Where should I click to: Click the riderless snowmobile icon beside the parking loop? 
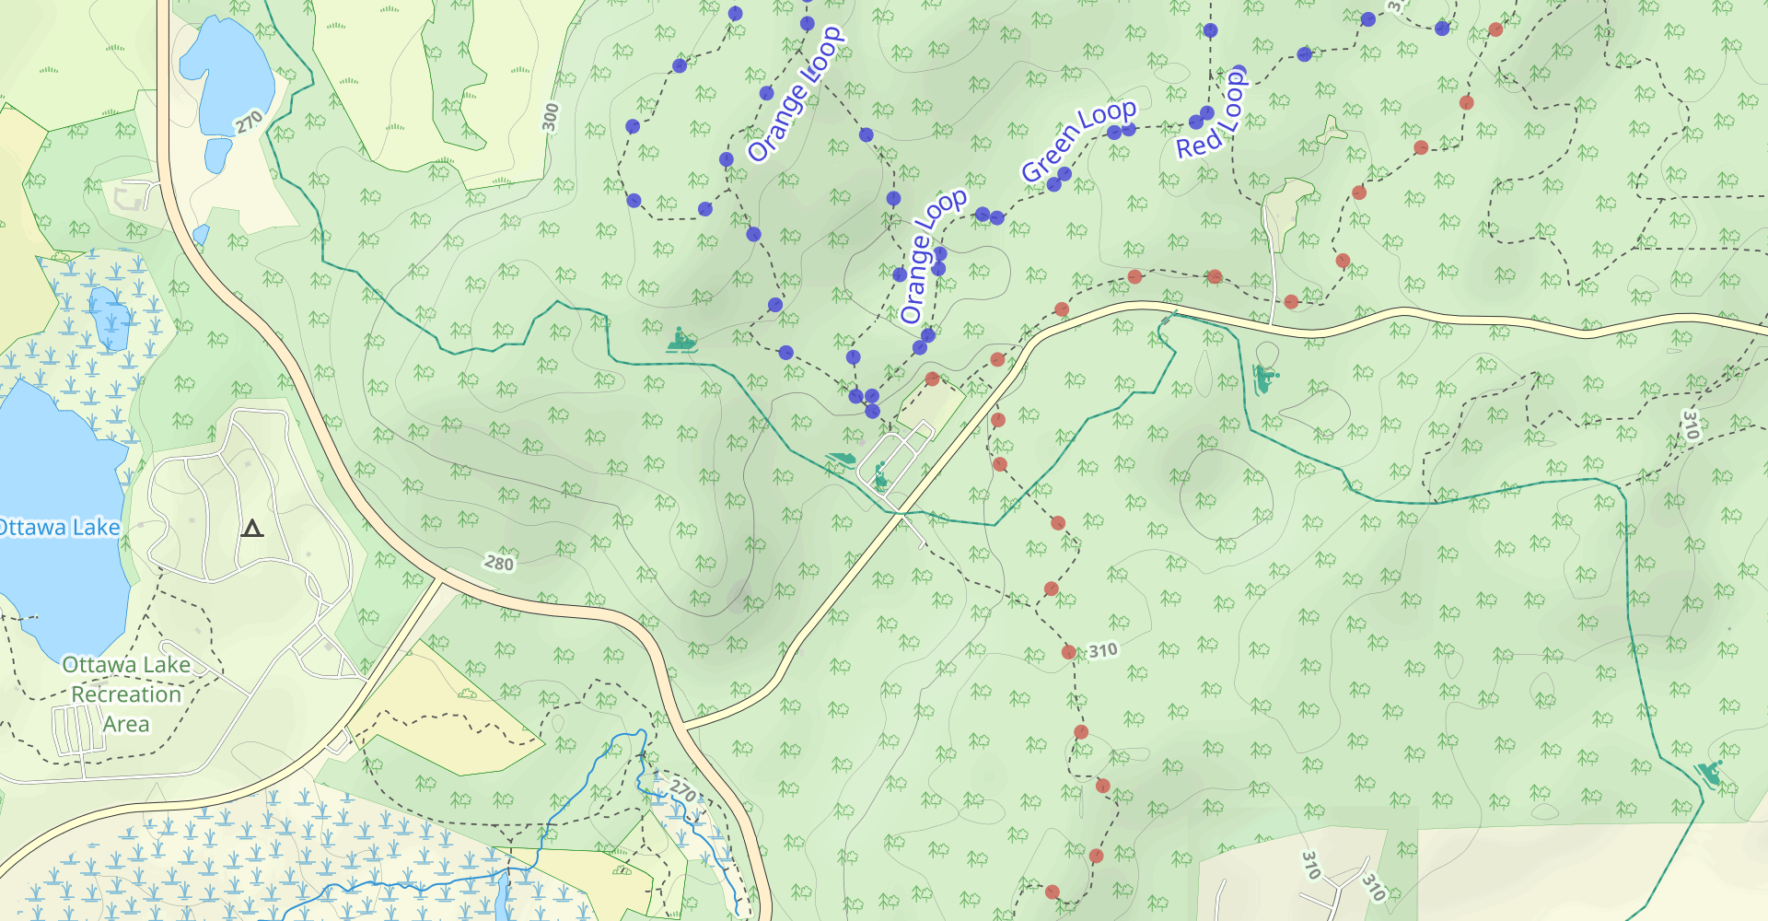(841, 458)
